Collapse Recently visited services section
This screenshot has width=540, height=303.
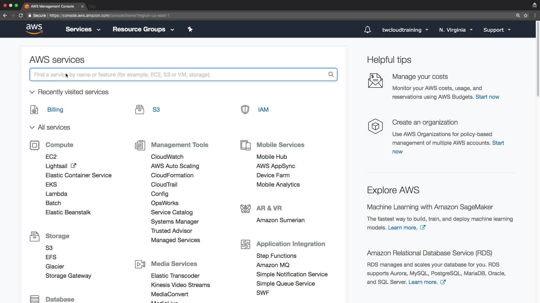(x=32, y=92)
